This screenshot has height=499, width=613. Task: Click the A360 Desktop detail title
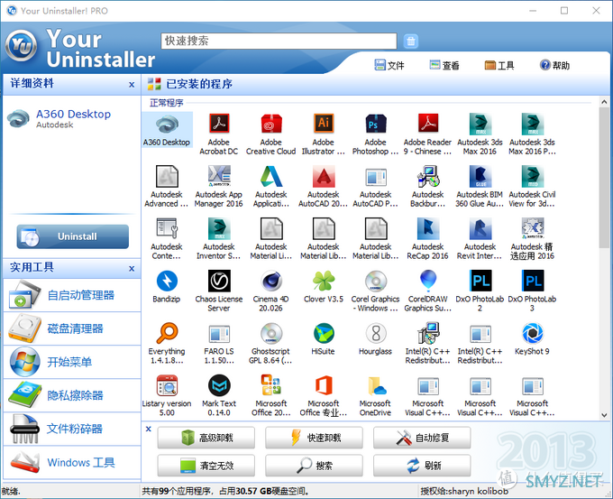pyautogui.click(x=74, y=114)
